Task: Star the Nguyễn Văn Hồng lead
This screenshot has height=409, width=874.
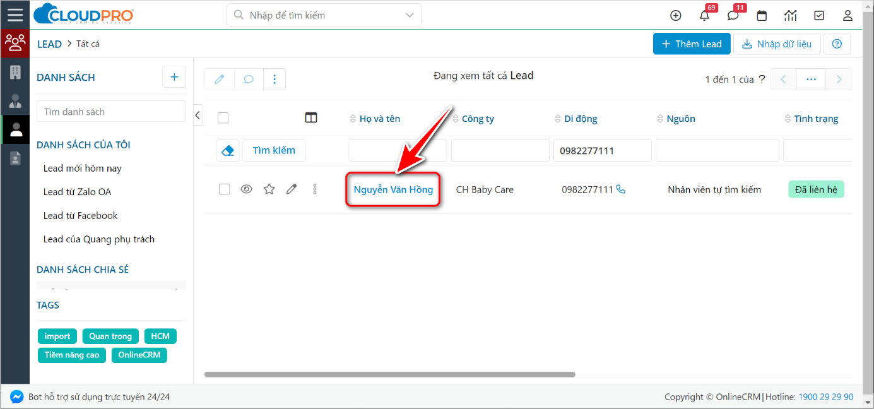Action: [269, 189]
